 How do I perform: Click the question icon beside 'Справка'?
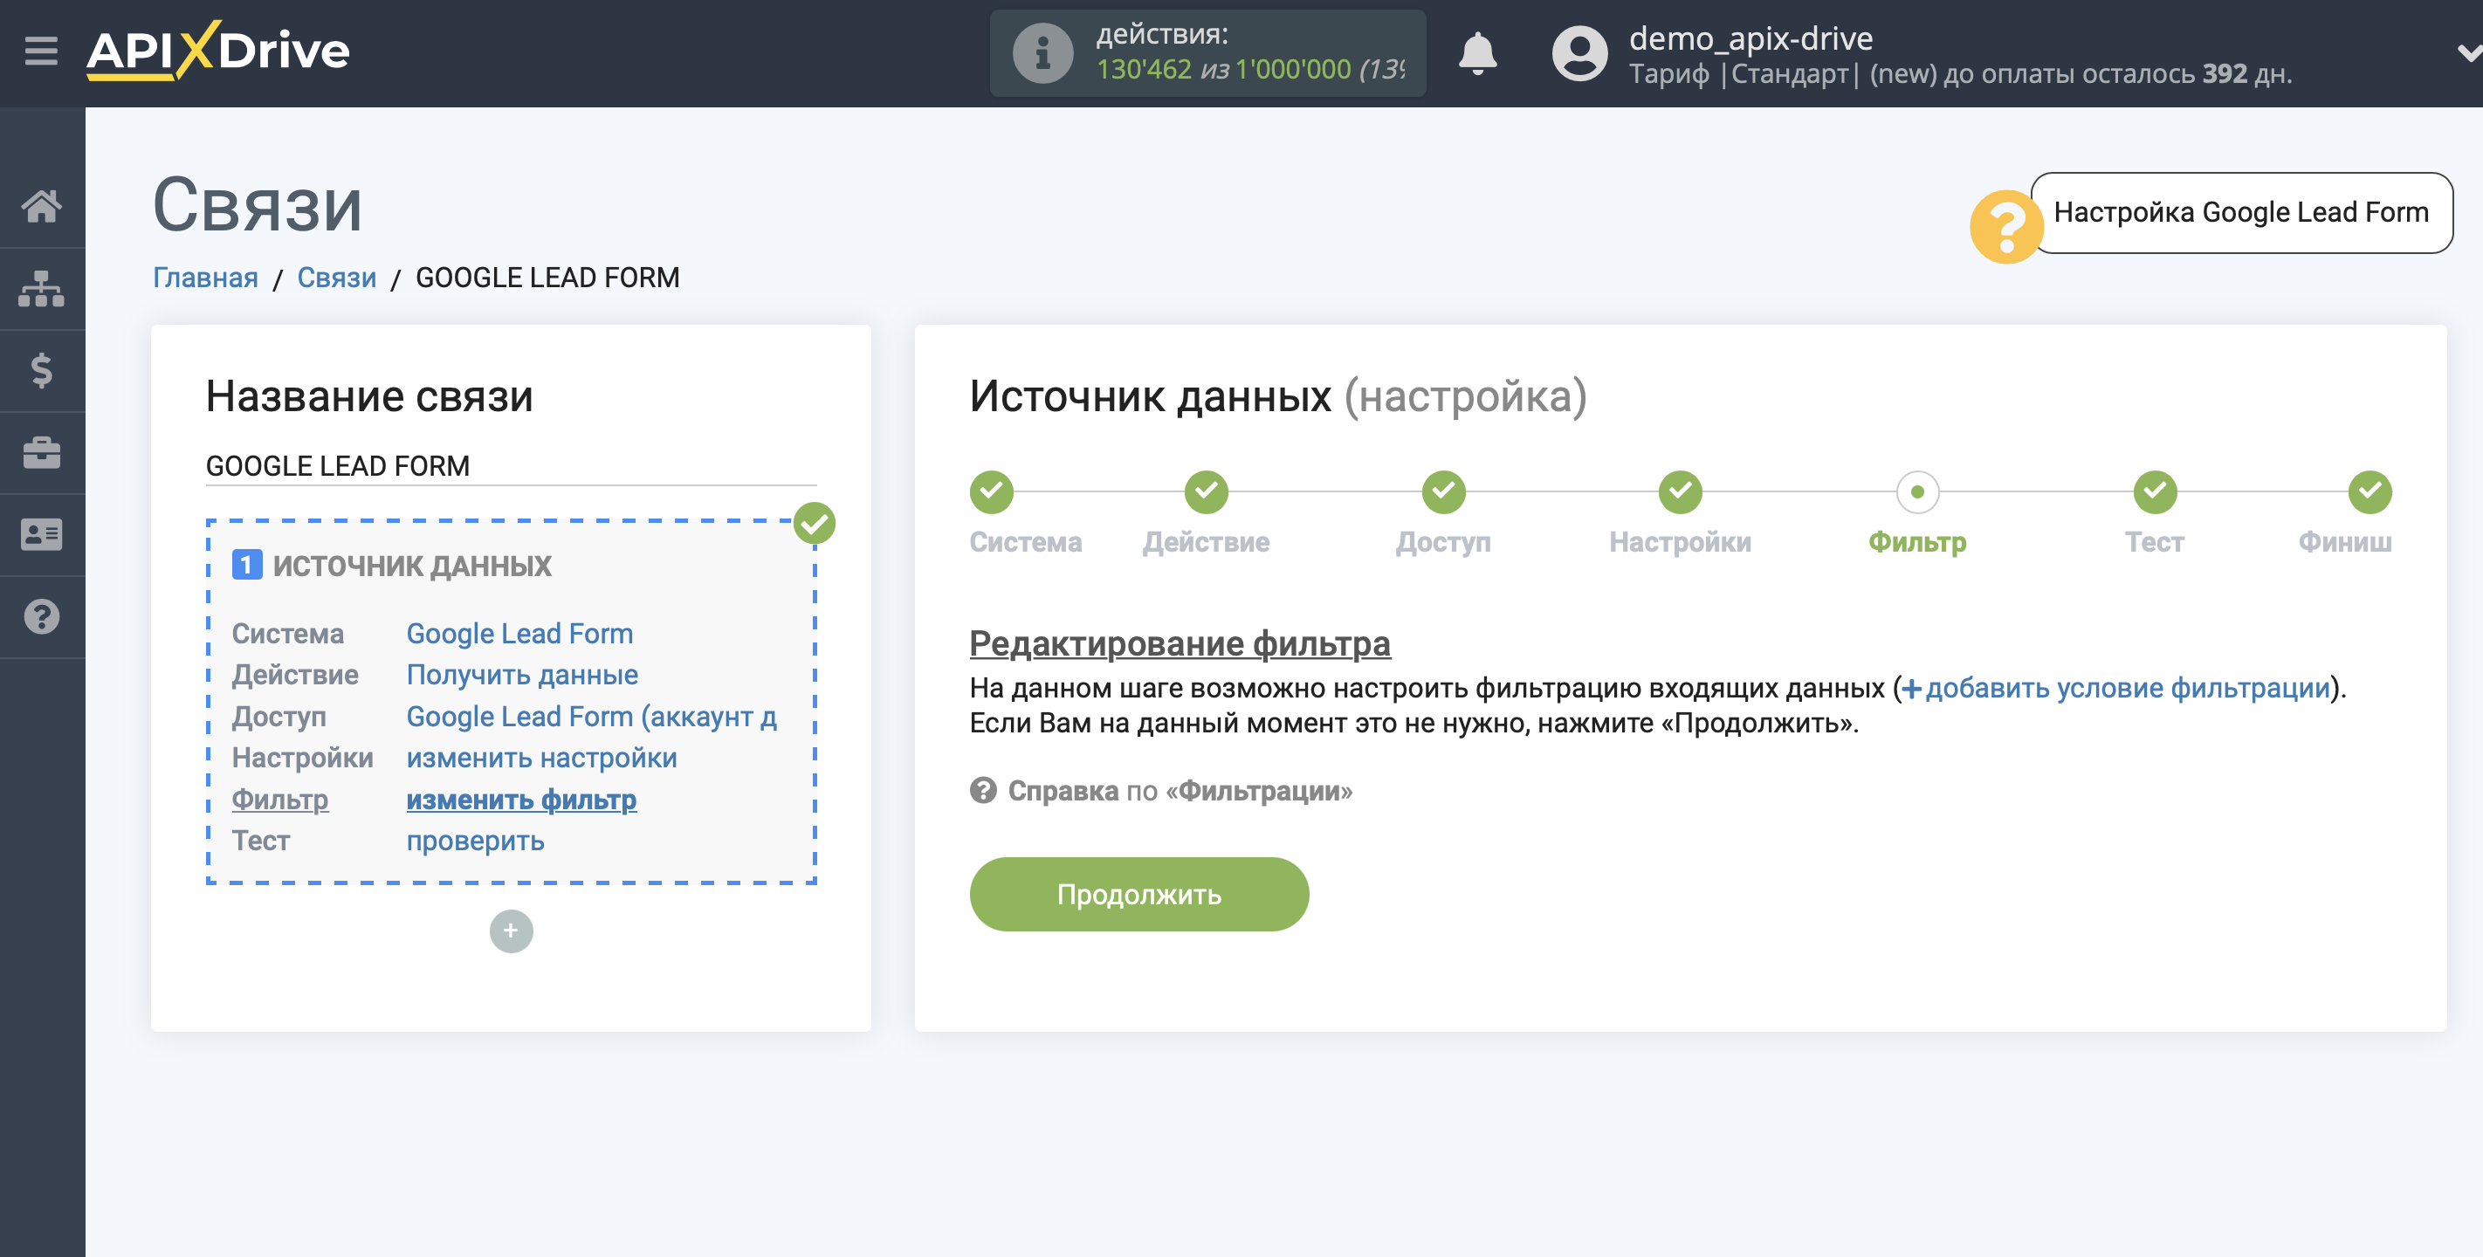pos(982,791)
